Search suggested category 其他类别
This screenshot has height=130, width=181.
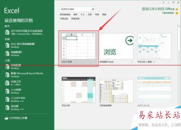click(75, 19)
